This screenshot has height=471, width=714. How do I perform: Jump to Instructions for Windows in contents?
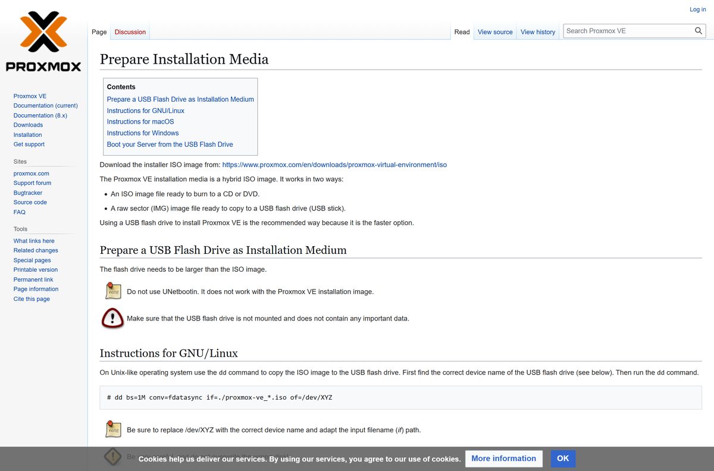point(143,133)
